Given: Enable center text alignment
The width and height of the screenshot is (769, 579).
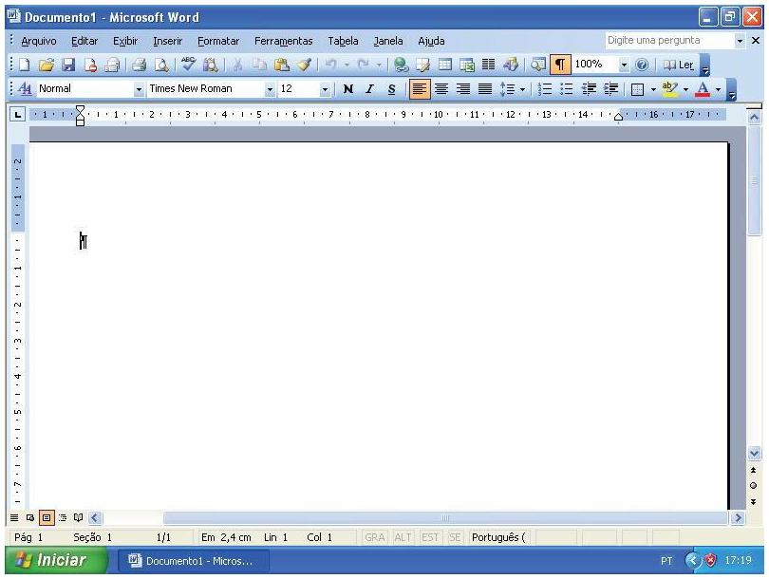Looking at the screenshot, I should pos(441,89).
